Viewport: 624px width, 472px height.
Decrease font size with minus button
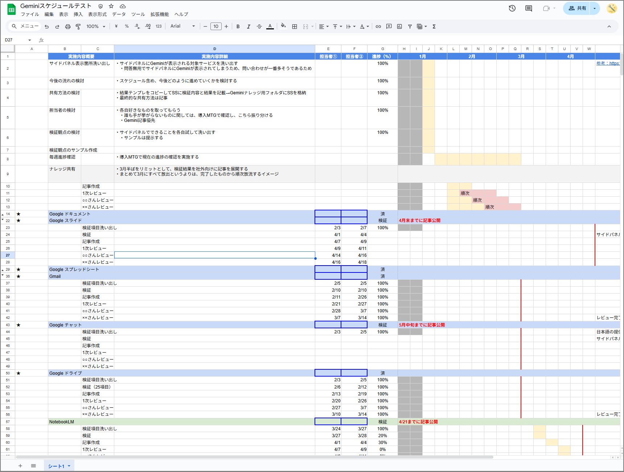coord(205,26)
